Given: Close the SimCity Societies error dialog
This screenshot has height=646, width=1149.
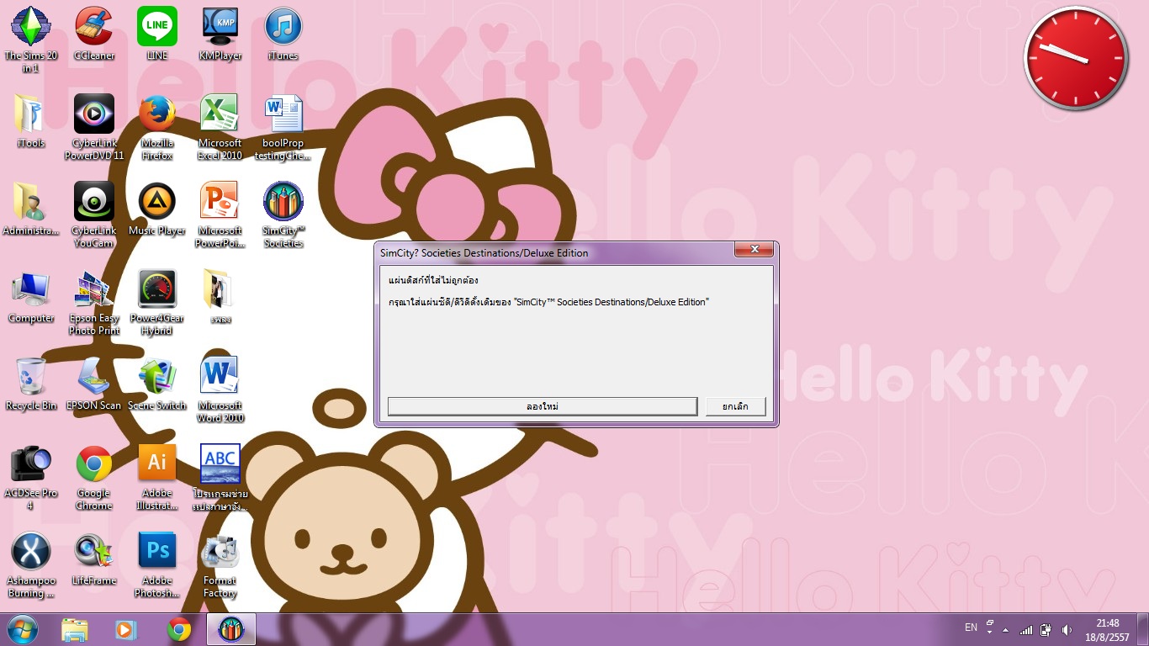Looking at the screenshot, I should pyautogui.click(x=753, y=250).
